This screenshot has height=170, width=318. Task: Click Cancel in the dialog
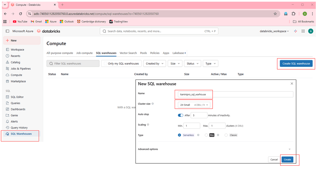274,159
